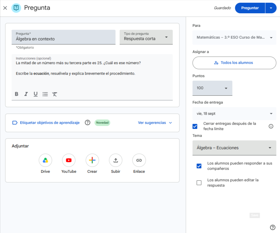Enable Los alumnos pueden editar la respuesta
The image size is (280, 233).
tap(199, 183)
